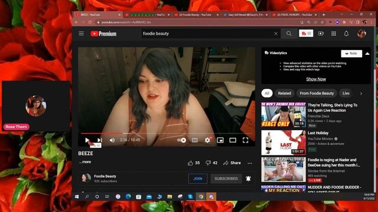378x212 pixels.
Task: Open Foodie Beauty channel avatar
Action: tap(86, 178)
